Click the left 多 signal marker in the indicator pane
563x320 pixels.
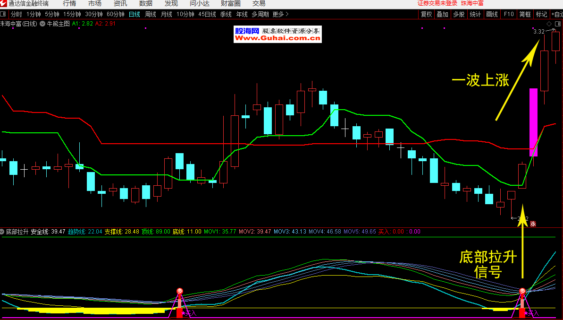tap(179, 291)
